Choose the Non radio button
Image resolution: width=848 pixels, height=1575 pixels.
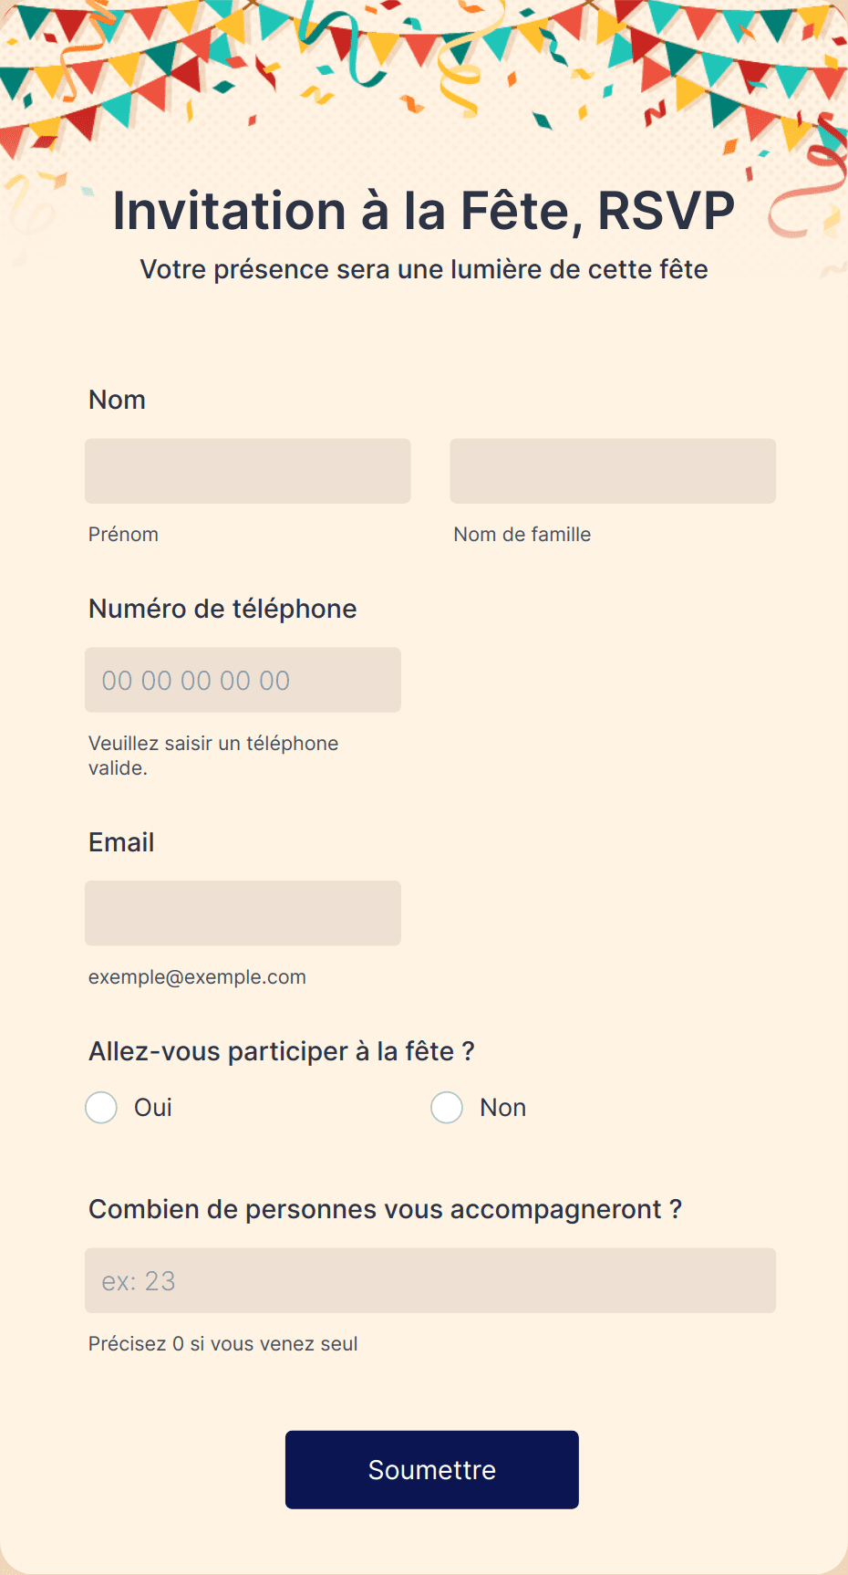point(447,1108)
